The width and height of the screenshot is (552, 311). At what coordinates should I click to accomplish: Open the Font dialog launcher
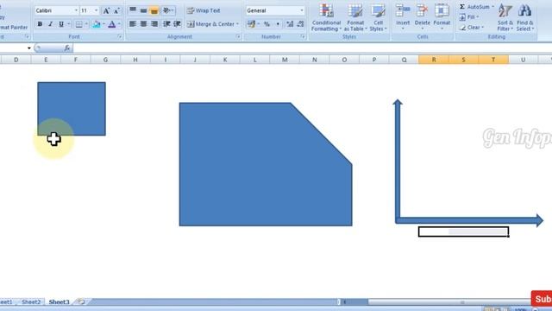tap(120, 36)
